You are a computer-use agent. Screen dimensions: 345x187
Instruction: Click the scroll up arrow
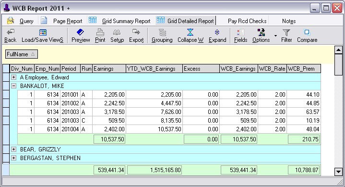338,50
